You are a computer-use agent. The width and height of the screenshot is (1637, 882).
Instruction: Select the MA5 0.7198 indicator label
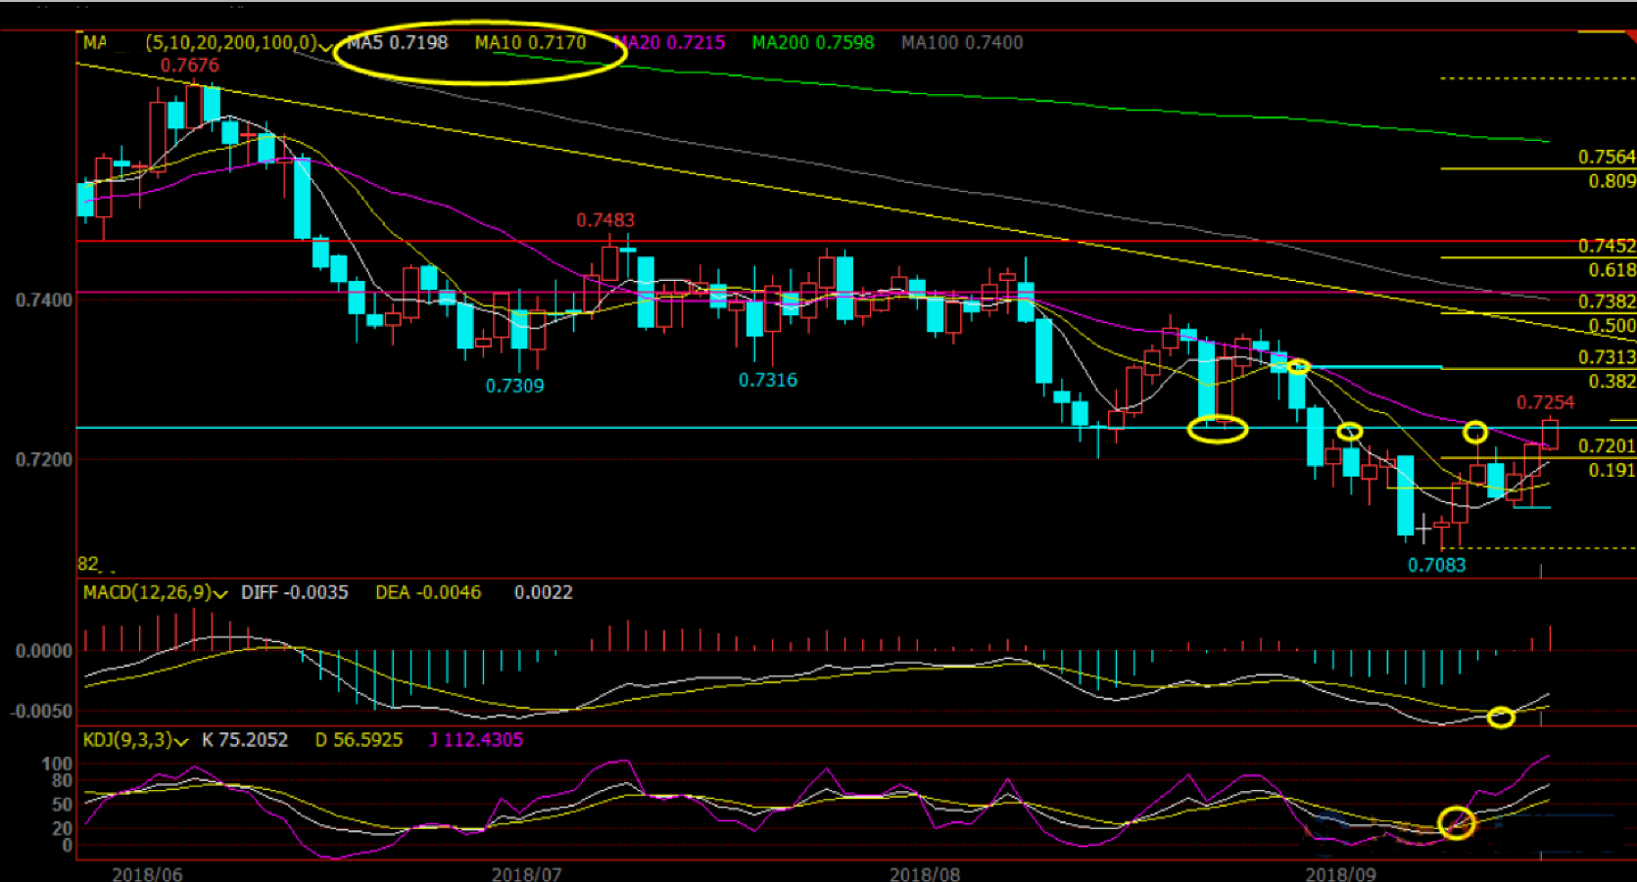coord(397,43)
